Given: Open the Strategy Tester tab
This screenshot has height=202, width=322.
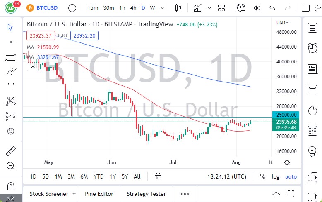Looking at the screenshot, I should (x=146, y=194).
